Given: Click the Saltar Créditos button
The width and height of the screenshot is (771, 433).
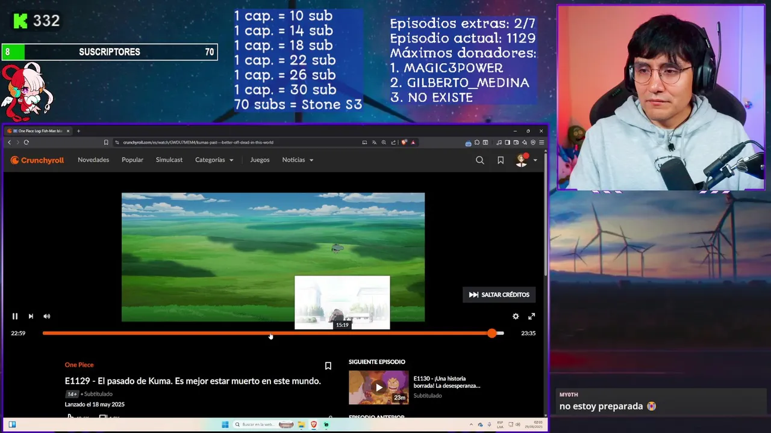Looking at the screenshot, I should (x=499, y=295).
